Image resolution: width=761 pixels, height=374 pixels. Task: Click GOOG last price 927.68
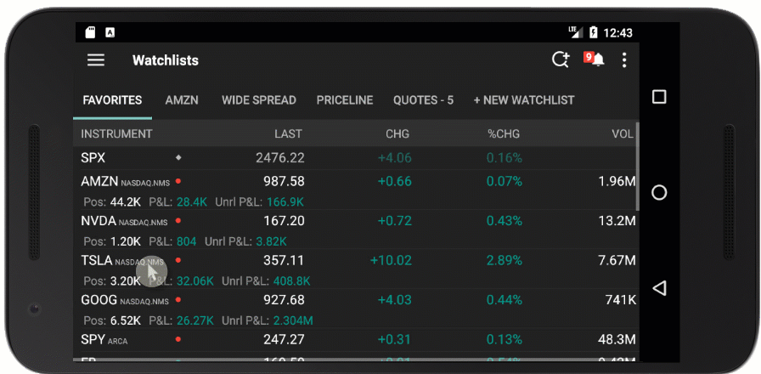[284, 300]
